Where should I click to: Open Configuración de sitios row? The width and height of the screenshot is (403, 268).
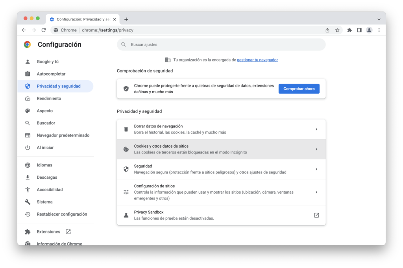(221, 192)
